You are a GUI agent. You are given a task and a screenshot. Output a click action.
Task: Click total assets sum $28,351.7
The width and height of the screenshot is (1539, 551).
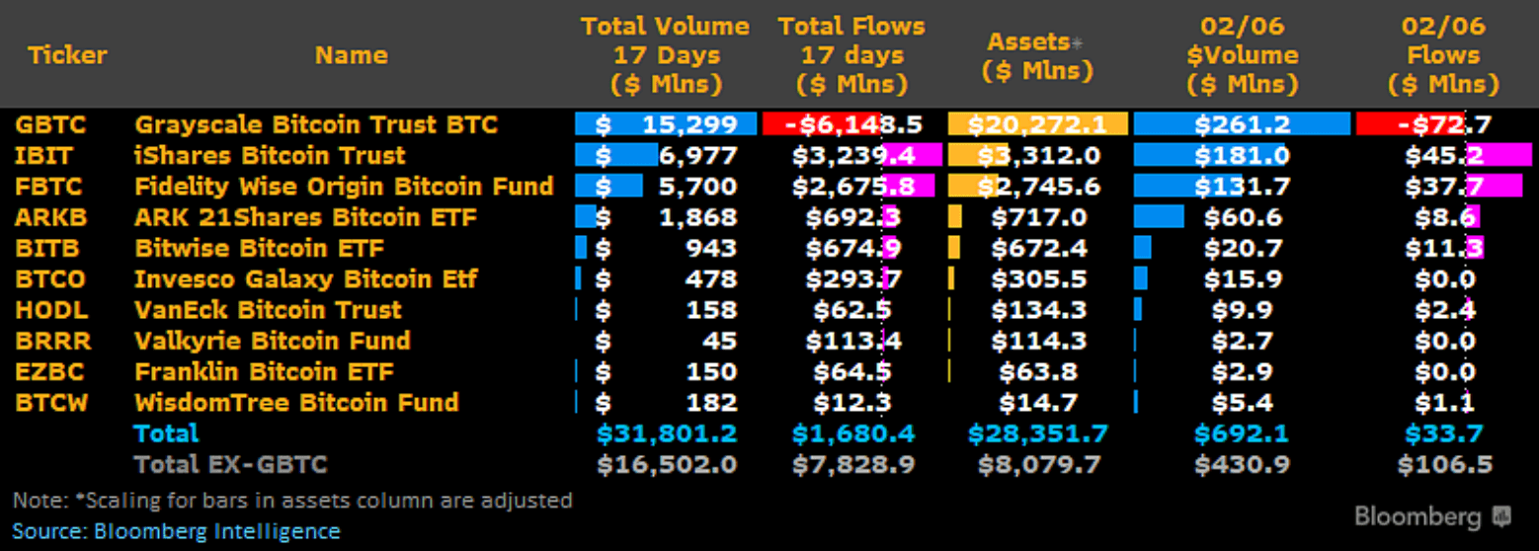click(1037, 433)
